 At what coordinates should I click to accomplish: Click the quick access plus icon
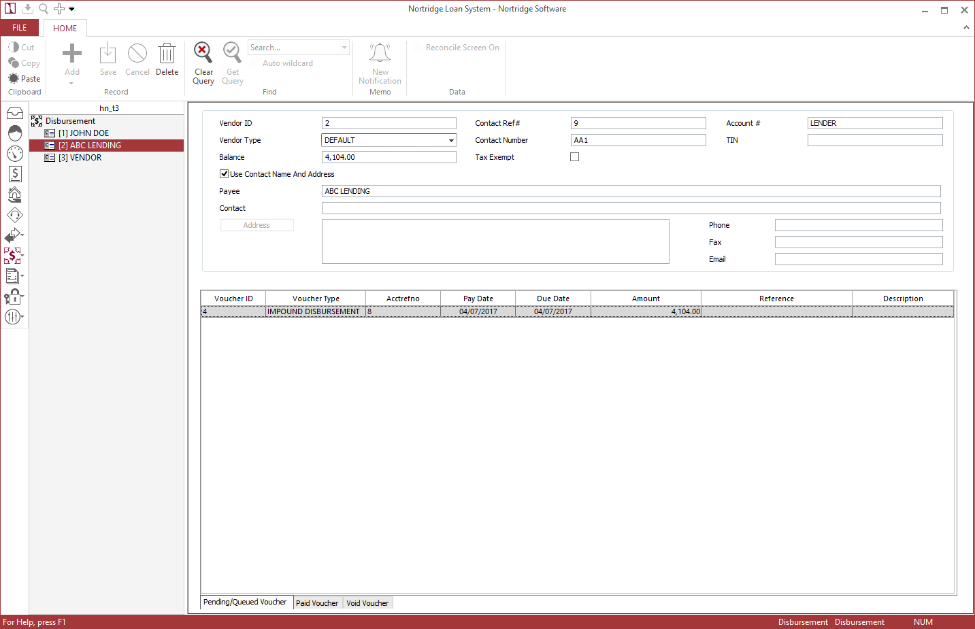tap(59, 9)
